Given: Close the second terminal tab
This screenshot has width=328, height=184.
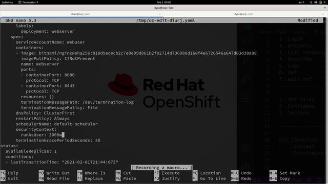Looking at the screenshot, I should 323,14.
